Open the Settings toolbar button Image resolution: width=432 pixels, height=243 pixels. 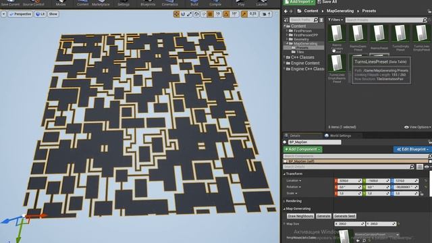[124, 3]
